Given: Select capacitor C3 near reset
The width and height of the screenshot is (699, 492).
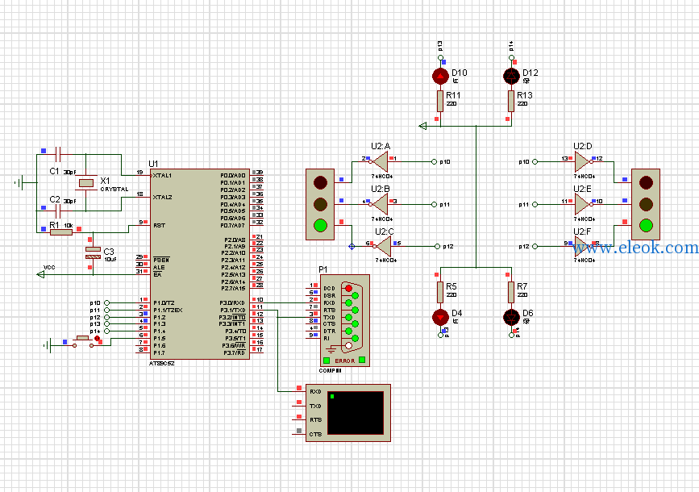Looking at the screenshot, I should (x=93, y=253).
